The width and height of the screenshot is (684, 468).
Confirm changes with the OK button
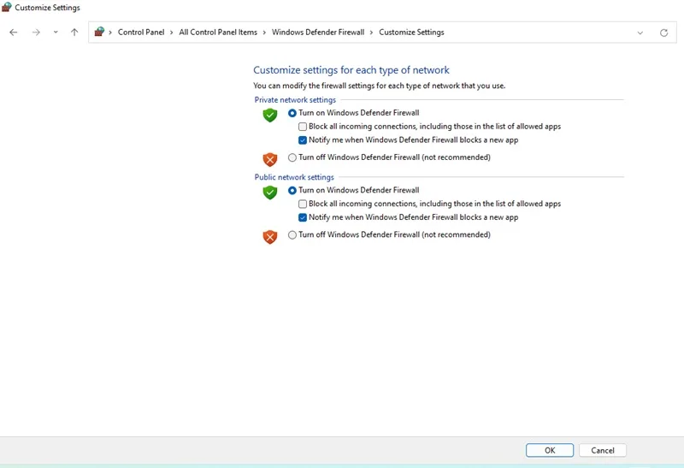550,450
